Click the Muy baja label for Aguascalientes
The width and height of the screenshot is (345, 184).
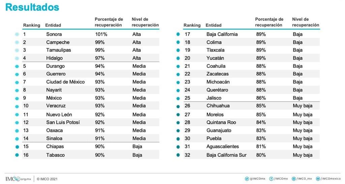click(x=303, y=146)
